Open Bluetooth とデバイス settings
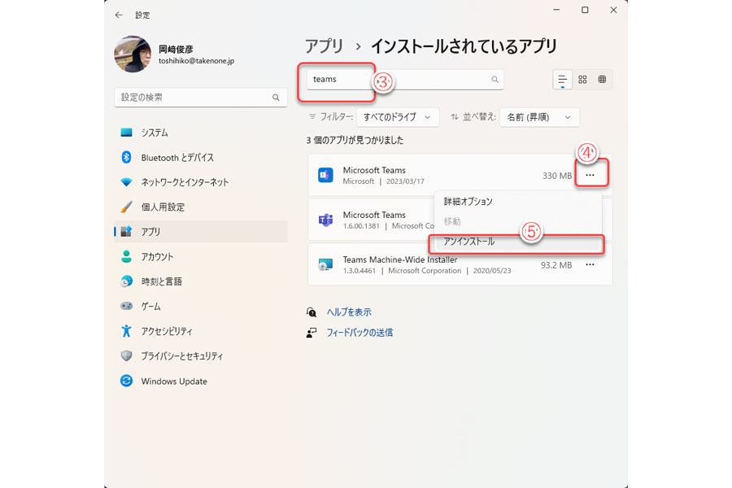Image resolution: width=732 pixels, height=488 pixels. click(201, 157)
